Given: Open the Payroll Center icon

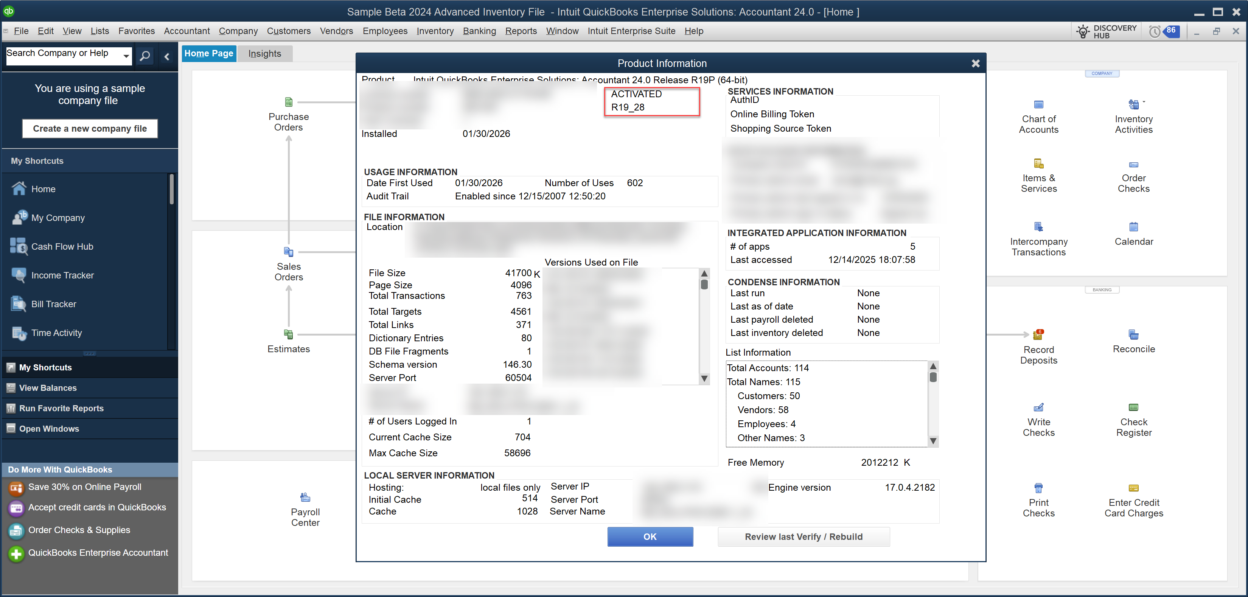Looking at the screenshot, I should coord(305,497).
